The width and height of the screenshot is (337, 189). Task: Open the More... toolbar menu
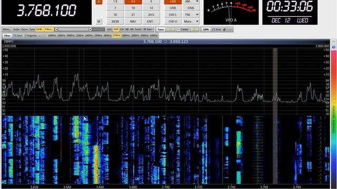7,29
